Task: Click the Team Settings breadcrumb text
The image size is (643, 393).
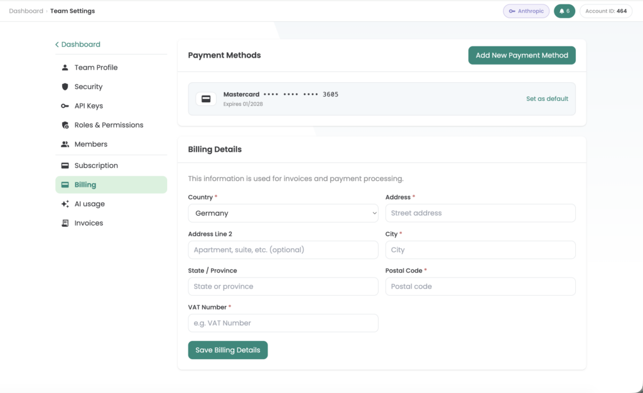Action: pos(72,11)
